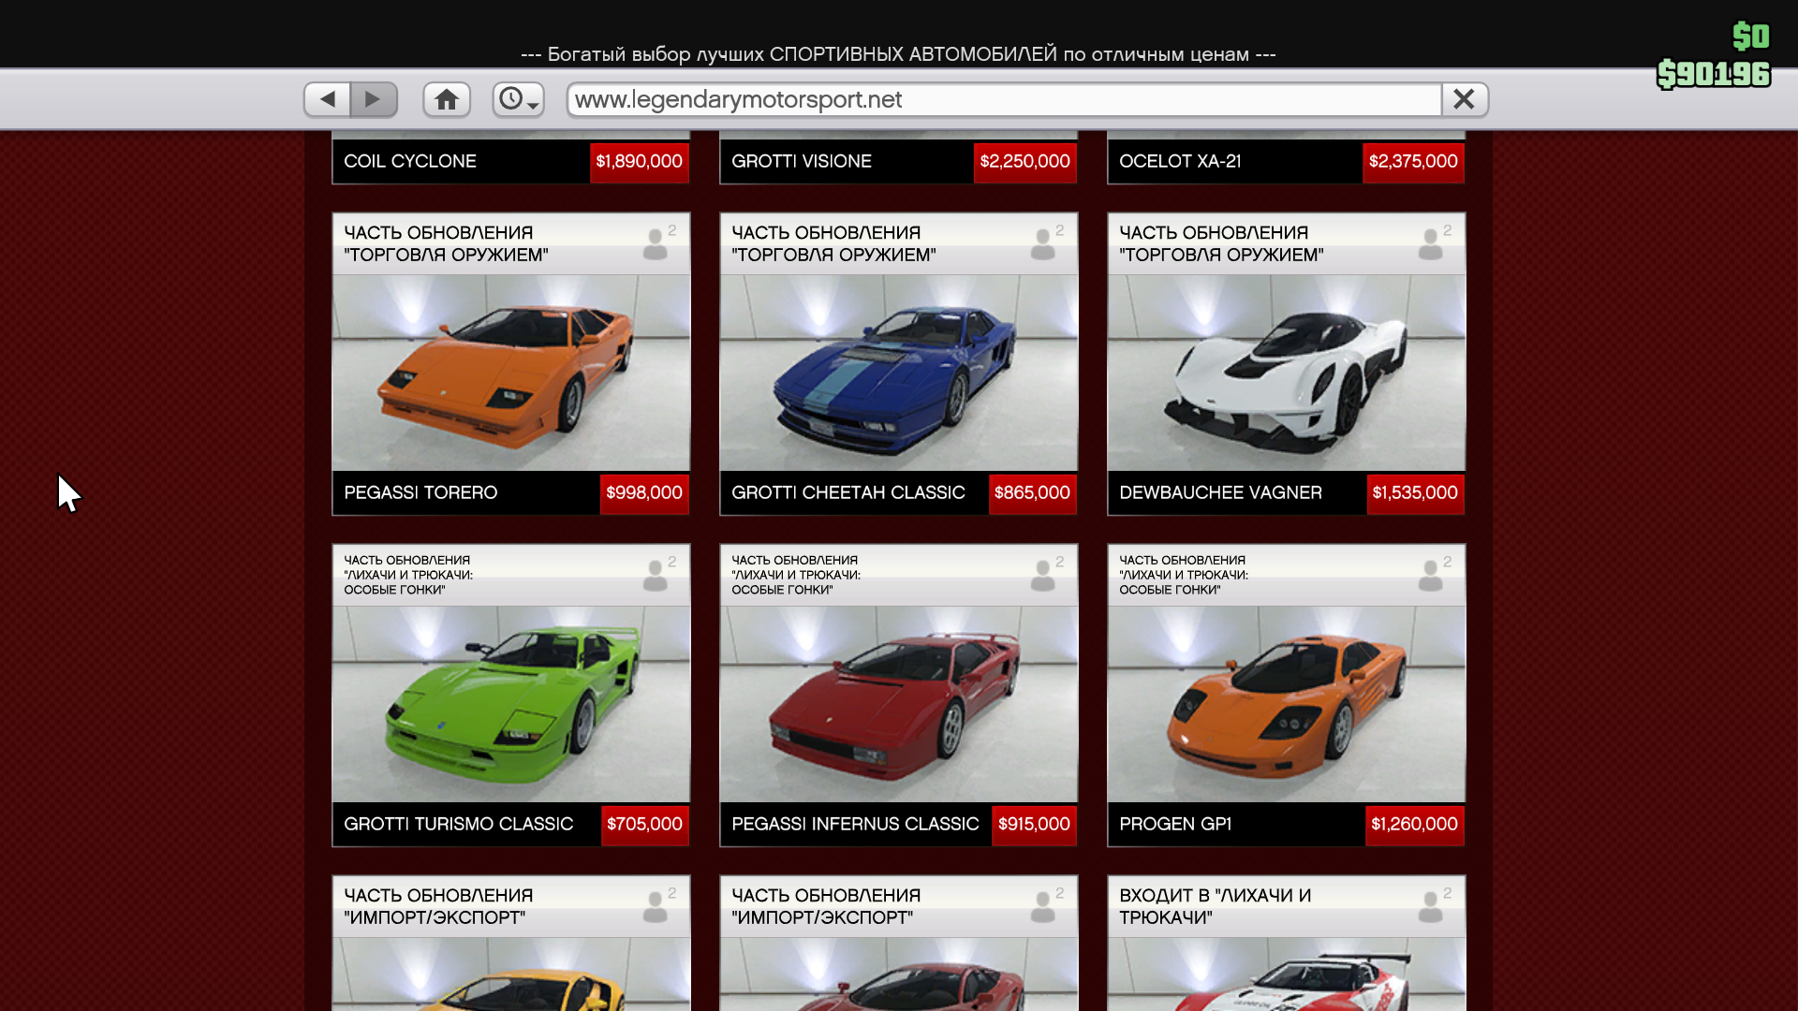Click the browser back arrow button
The height and width of the screenshot is (1011, 1798).
point(327,99)
